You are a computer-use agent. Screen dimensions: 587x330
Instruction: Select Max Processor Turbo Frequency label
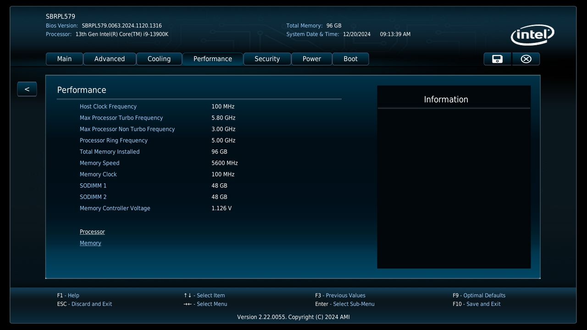[x=121, y=118]
